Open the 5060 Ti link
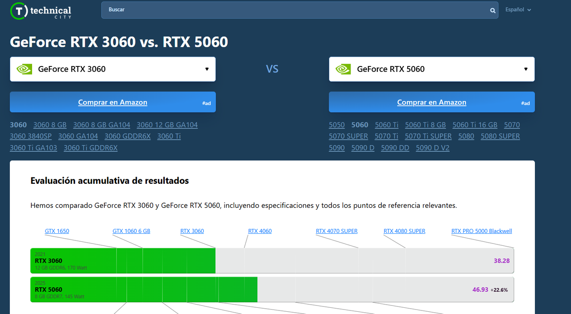Image resolution: width=571 pixels, height=314 pixels. coord(387,125)
